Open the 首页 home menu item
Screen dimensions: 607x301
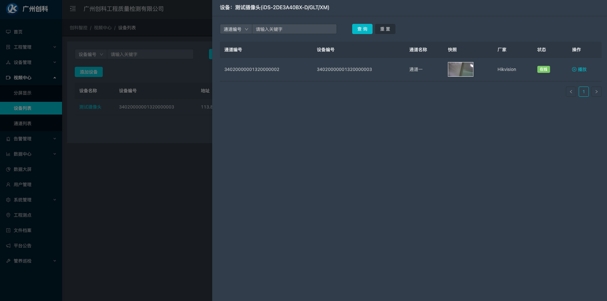18,32
